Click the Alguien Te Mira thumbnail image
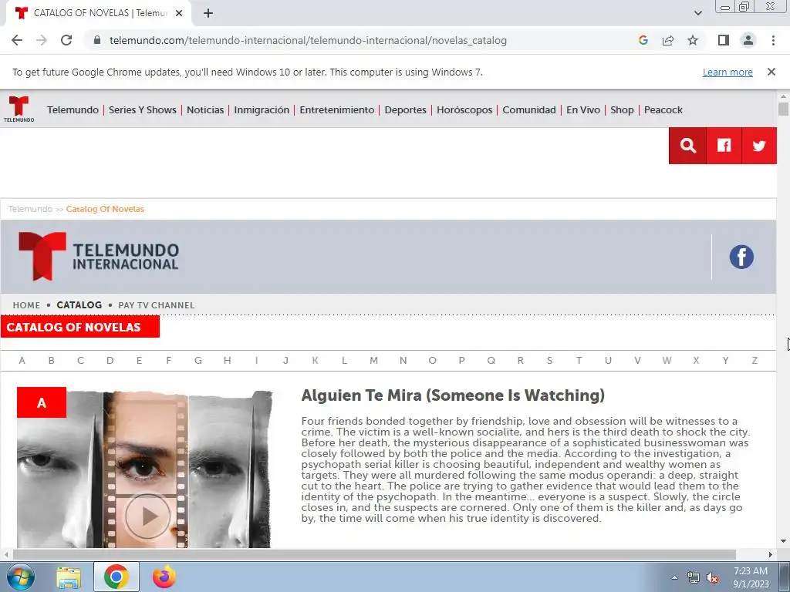Viewport: 790px width, 592px height. tap(144, 469)
